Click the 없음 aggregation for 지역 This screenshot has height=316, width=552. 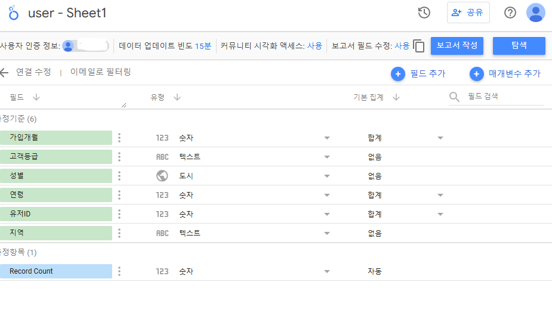[x=375, y=233]
